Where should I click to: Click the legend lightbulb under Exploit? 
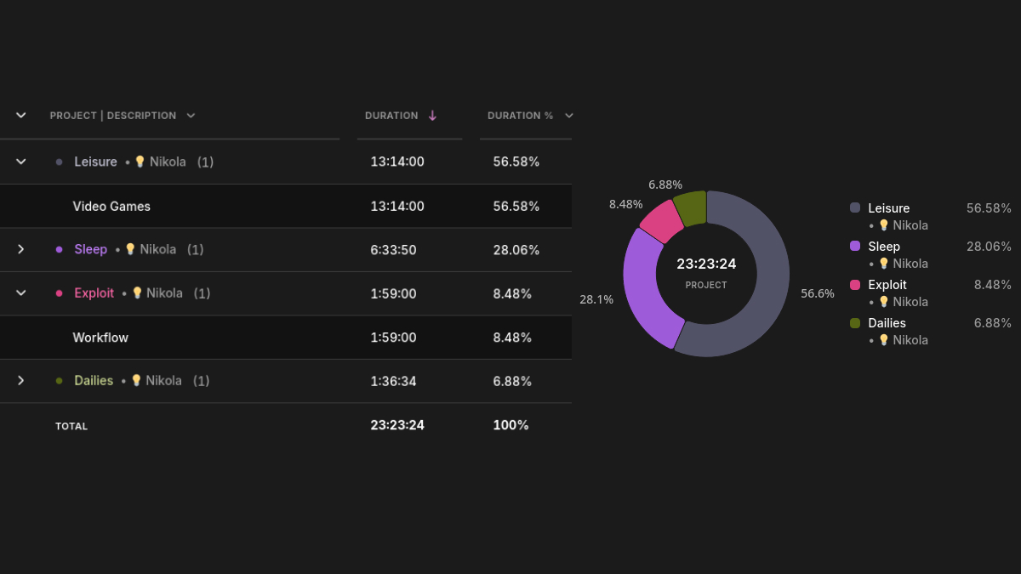(x=884, y=302)
